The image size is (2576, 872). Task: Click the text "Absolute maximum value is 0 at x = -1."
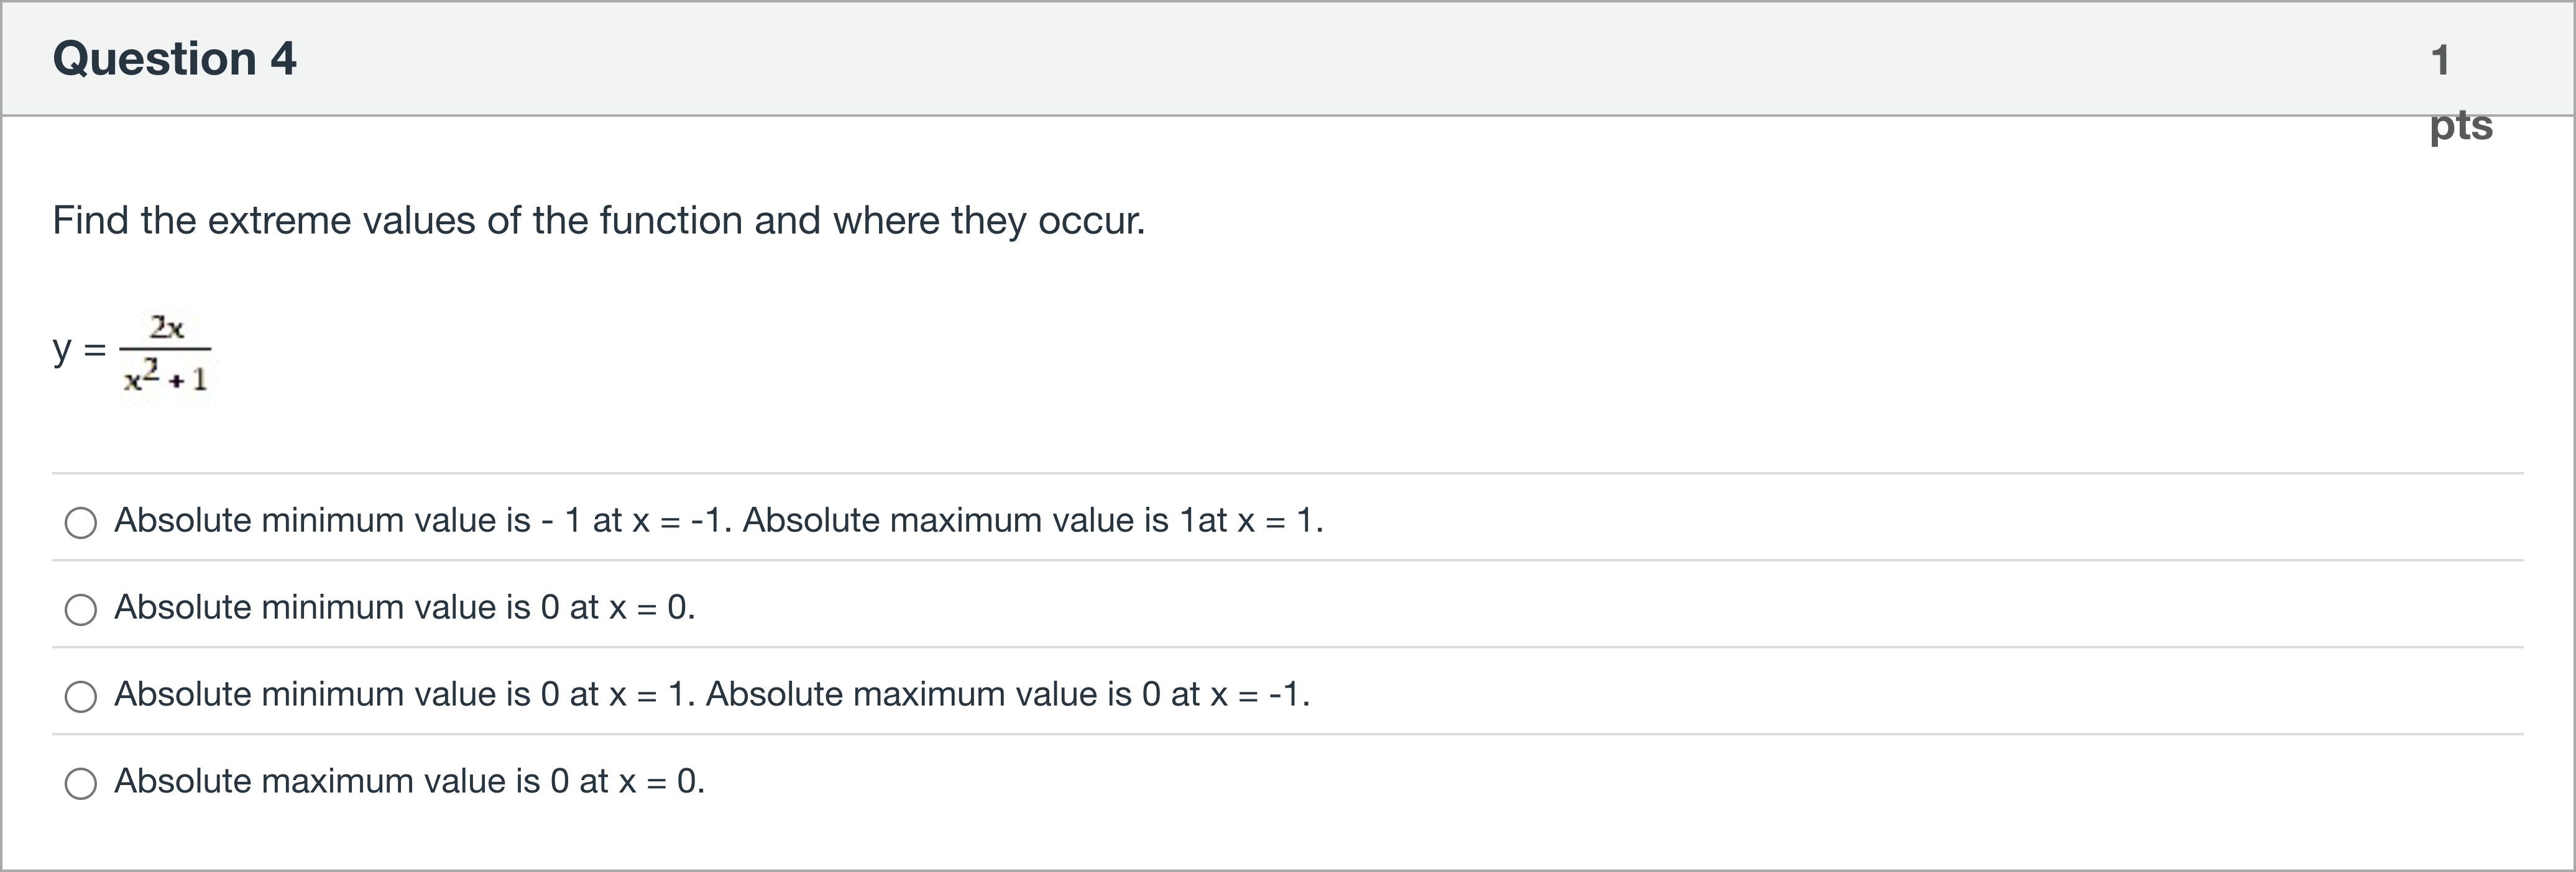pyautogui.click(x=1008, y=694)
